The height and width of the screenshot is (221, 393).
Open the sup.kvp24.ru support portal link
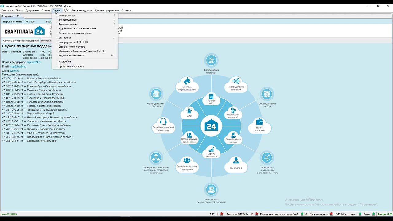pyautogui.click(x=34, y=62)
